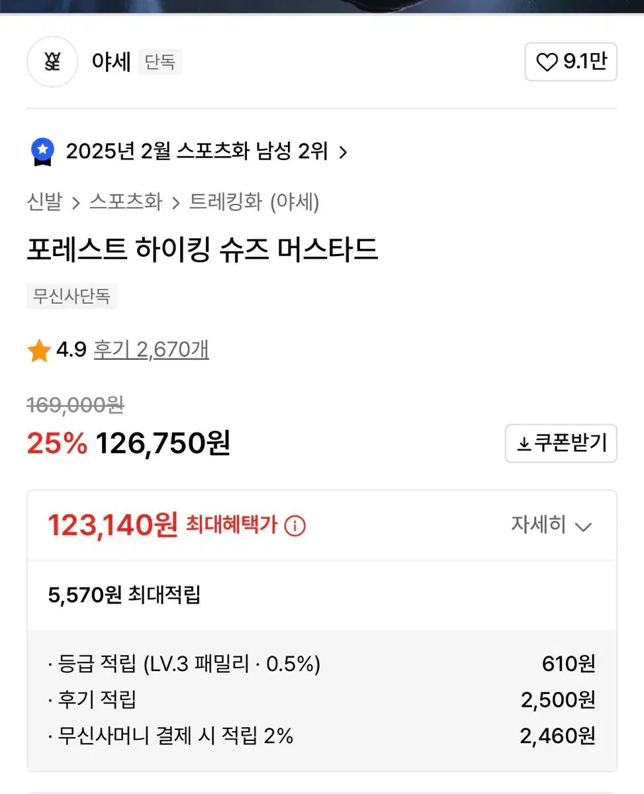644x794 pixels.
Task: Select 트레킹화 (야세) breadcrumb
Action: [x=254, y=202]
